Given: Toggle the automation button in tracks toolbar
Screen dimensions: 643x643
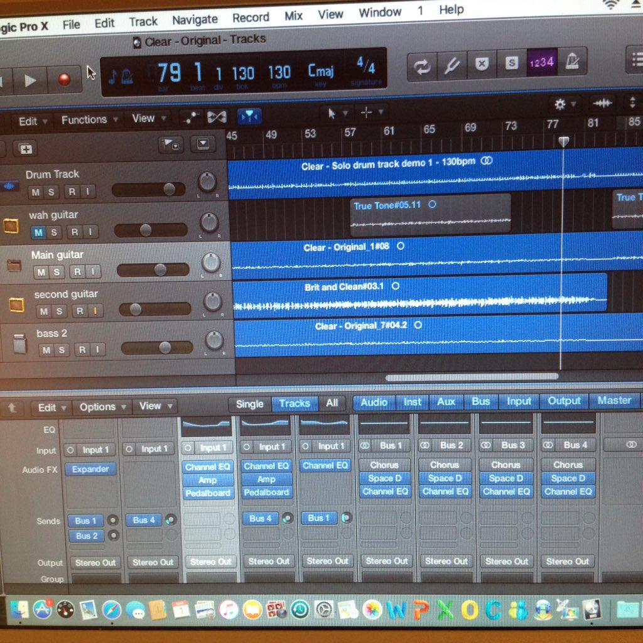Looking at the screenshot, I should [190, 118].
